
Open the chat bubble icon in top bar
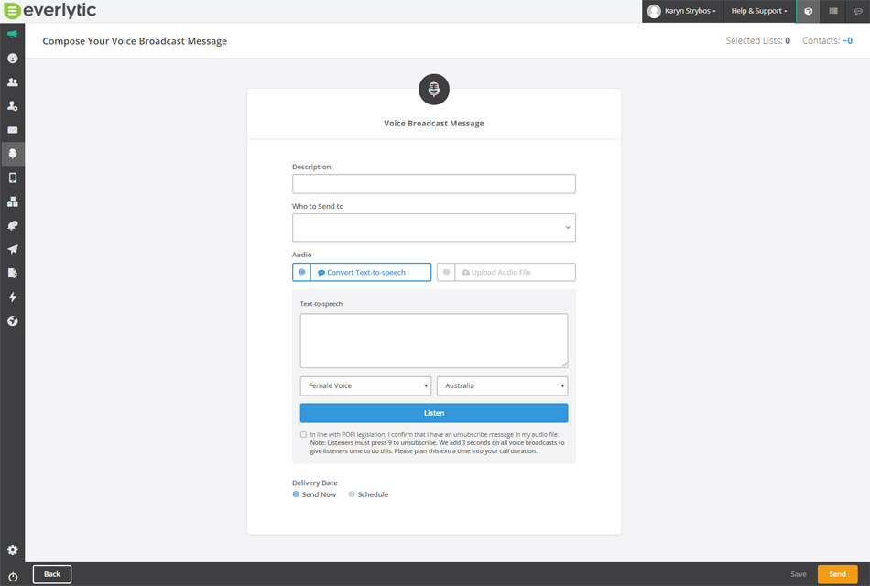(x=858, y=11)
